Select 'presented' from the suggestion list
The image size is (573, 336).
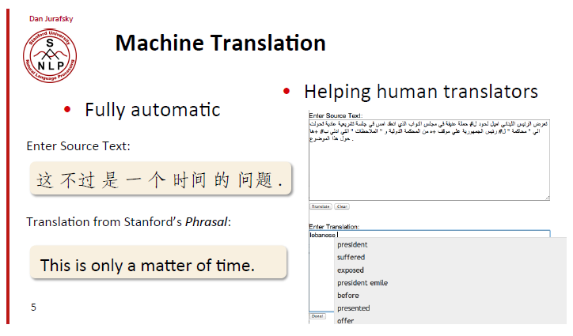tap(353, 308)
